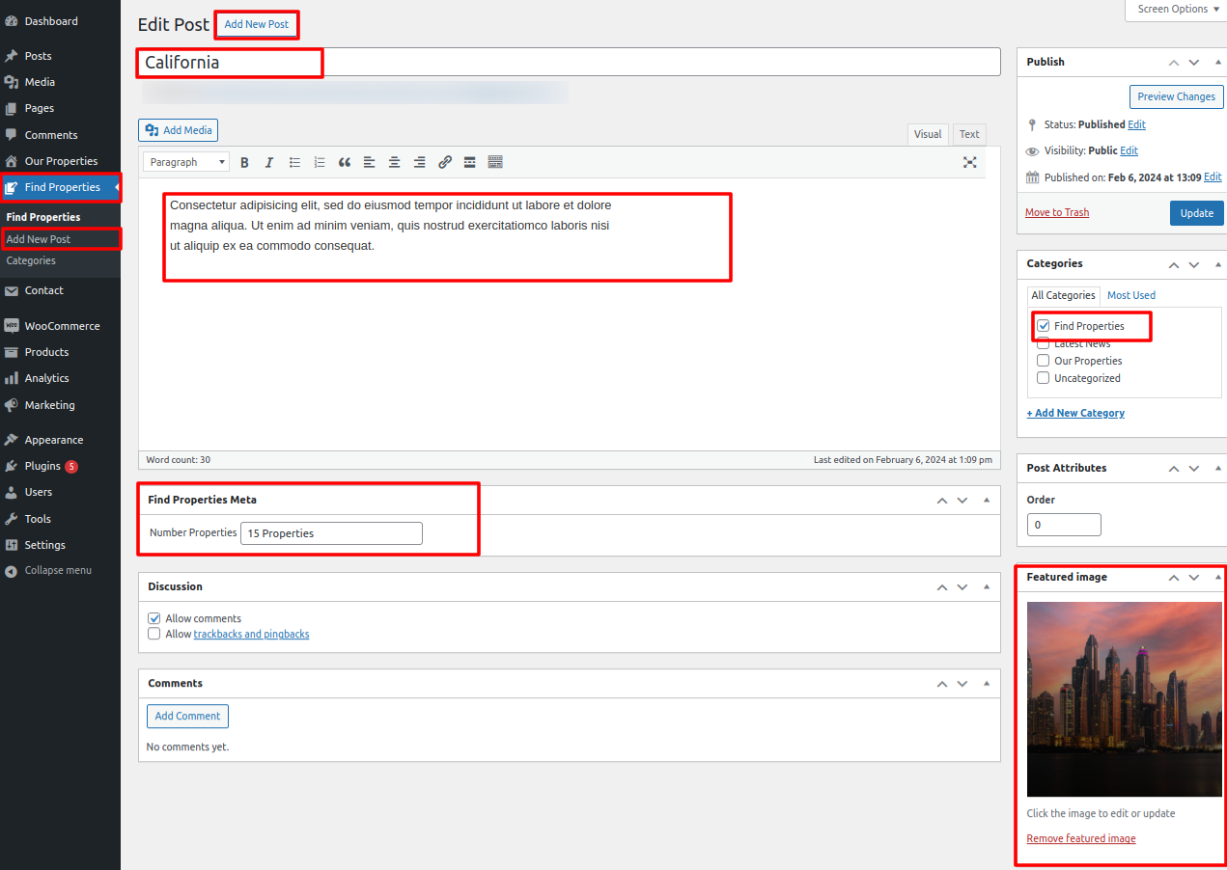Collapse the Featured image panel
Image resolution: width=1227 pixels, height=870 pixels.
(1218, 577)
